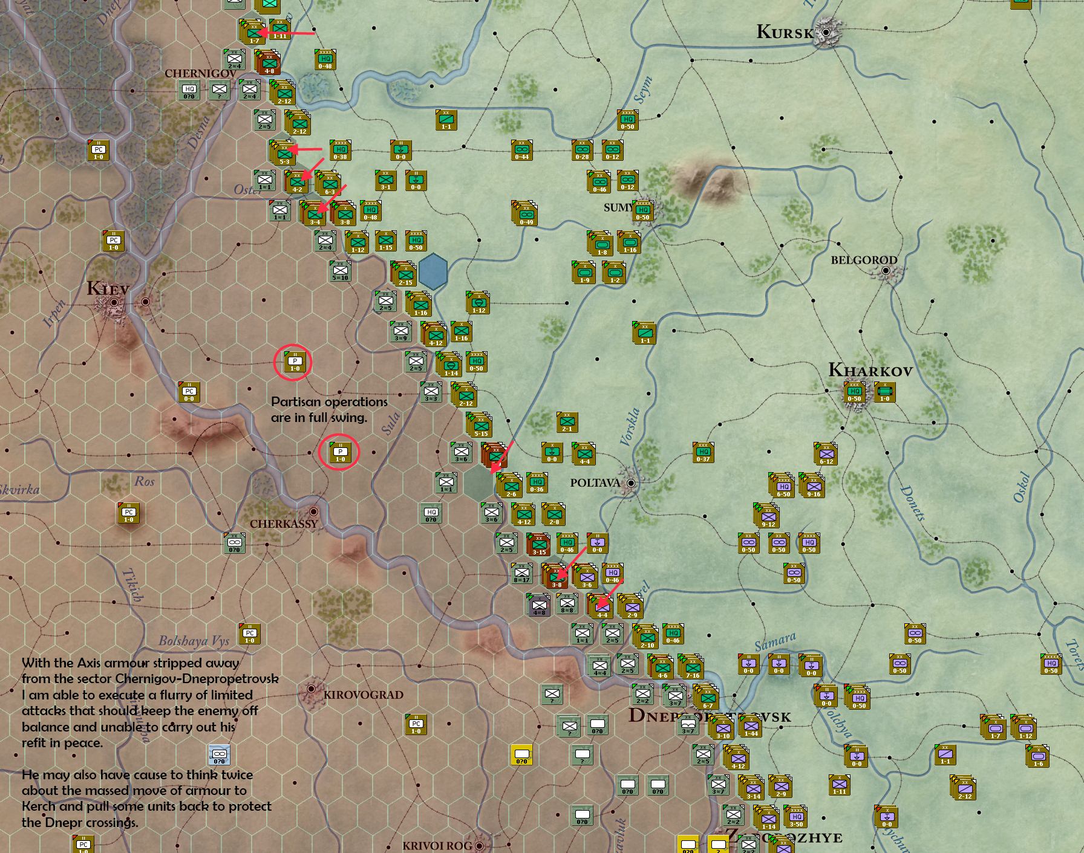The width and height of the screenshot is (1084, 853).
Task: Select the tank unit labeled 1-2
Action: click(613, 272)
